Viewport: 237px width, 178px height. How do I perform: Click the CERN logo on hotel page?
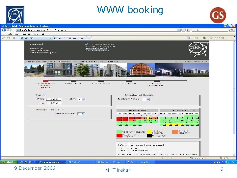tap(198, 49)
